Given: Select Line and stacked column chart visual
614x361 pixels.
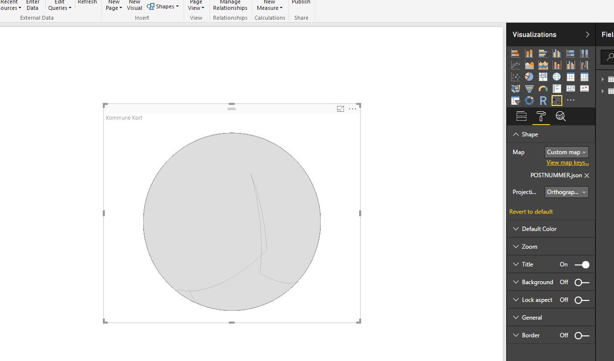Looking at the screenshot, I should [556, 65].
